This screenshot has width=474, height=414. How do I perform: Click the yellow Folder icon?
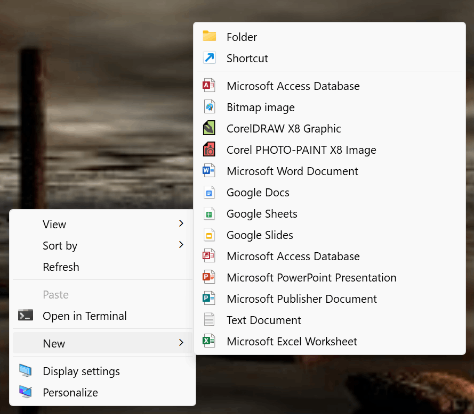tap(209, 36)
